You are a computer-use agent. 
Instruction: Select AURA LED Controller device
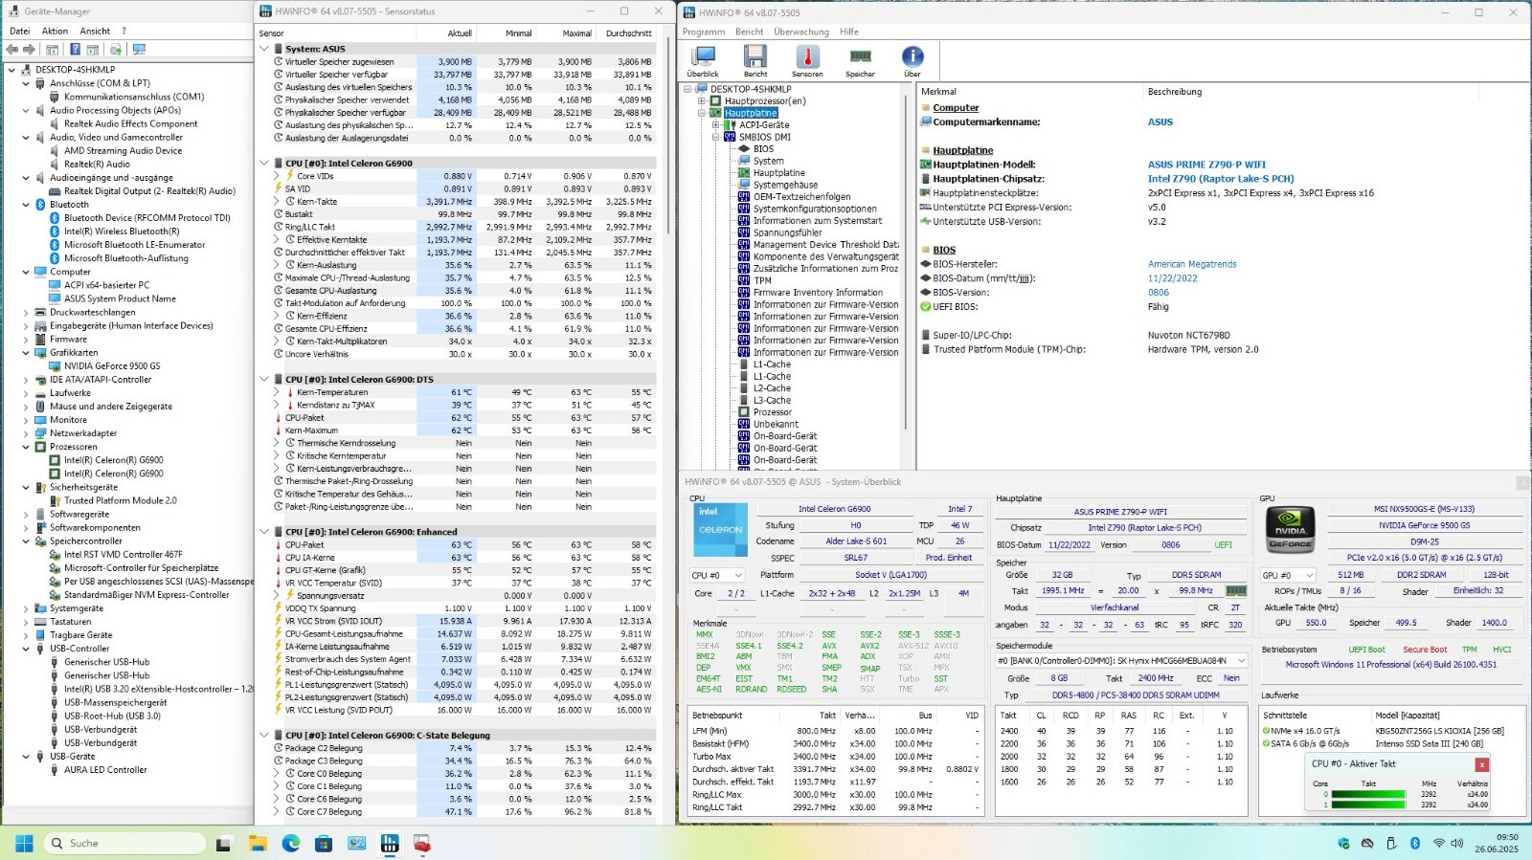(105, 769)
